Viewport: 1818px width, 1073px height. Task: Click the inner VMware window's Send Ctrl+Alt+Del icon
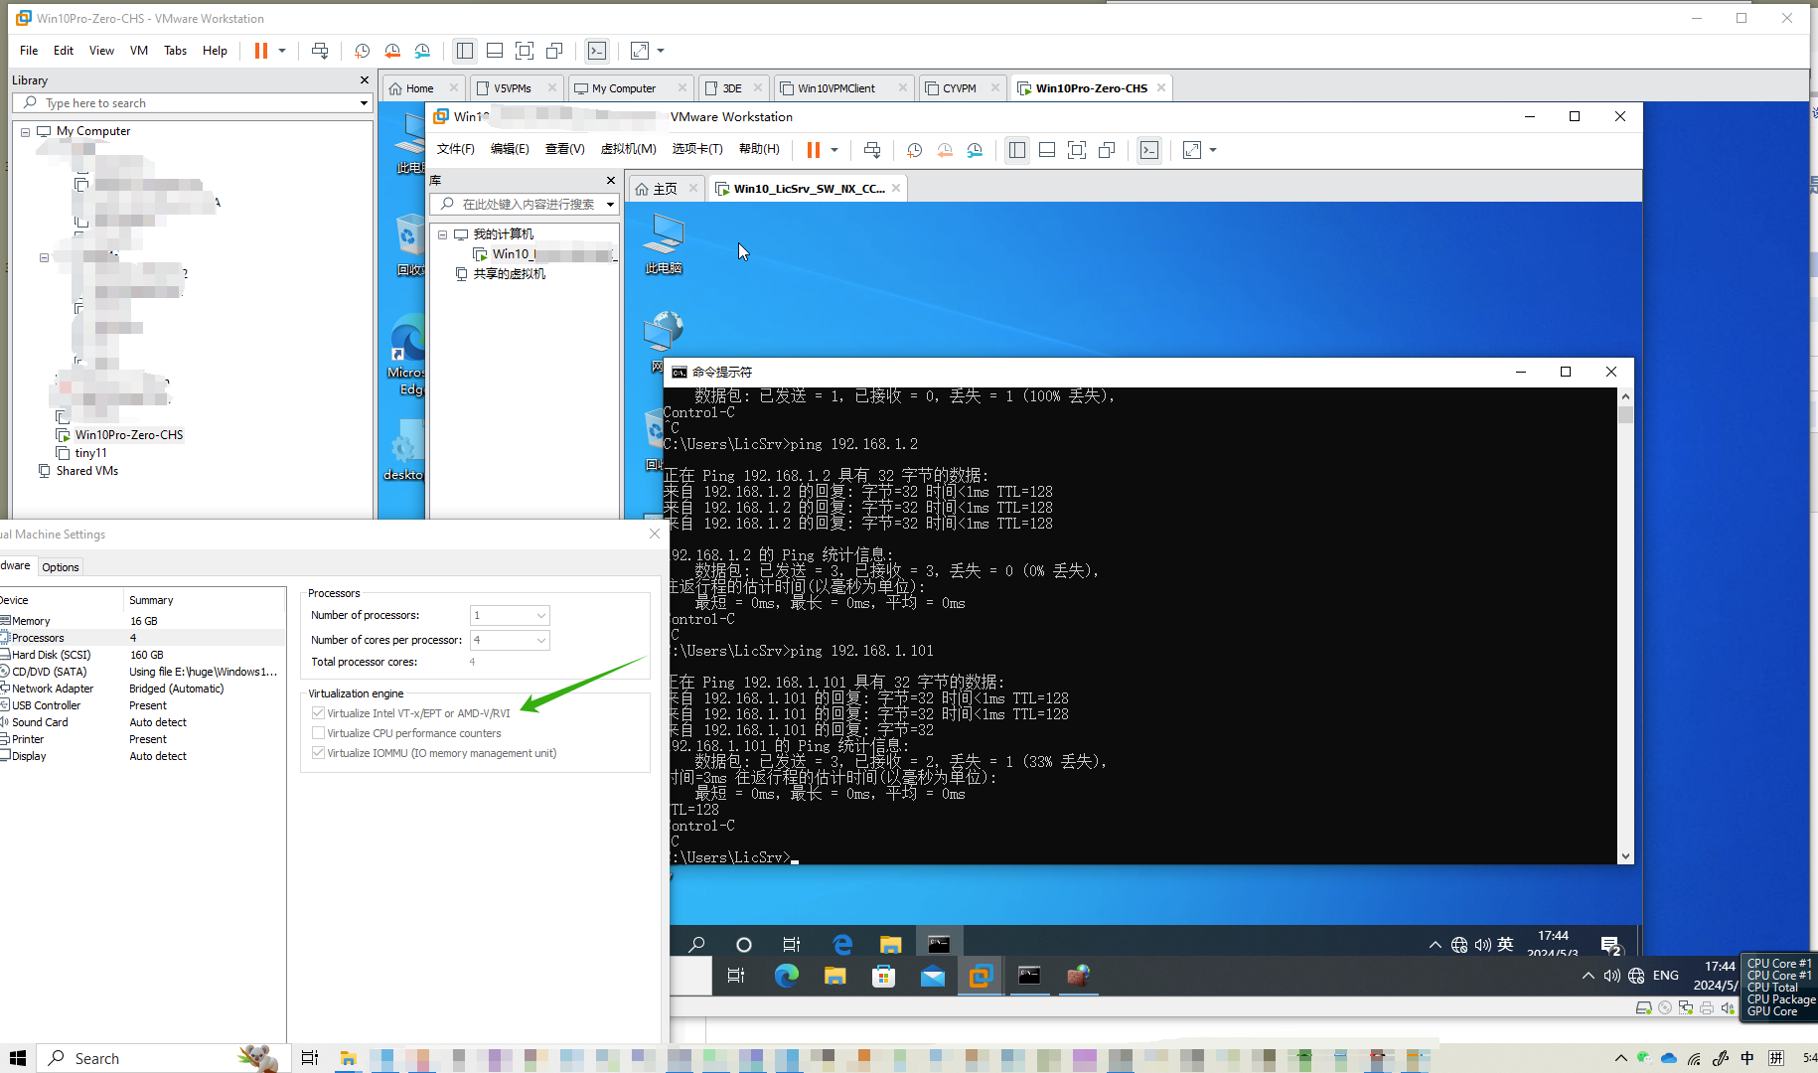click(872, 150)
